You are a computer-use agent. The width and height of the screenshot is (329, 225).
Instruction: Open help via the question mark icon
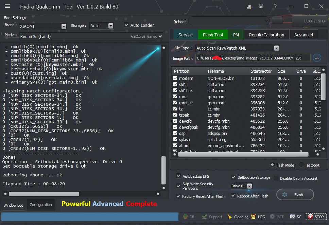275,6
